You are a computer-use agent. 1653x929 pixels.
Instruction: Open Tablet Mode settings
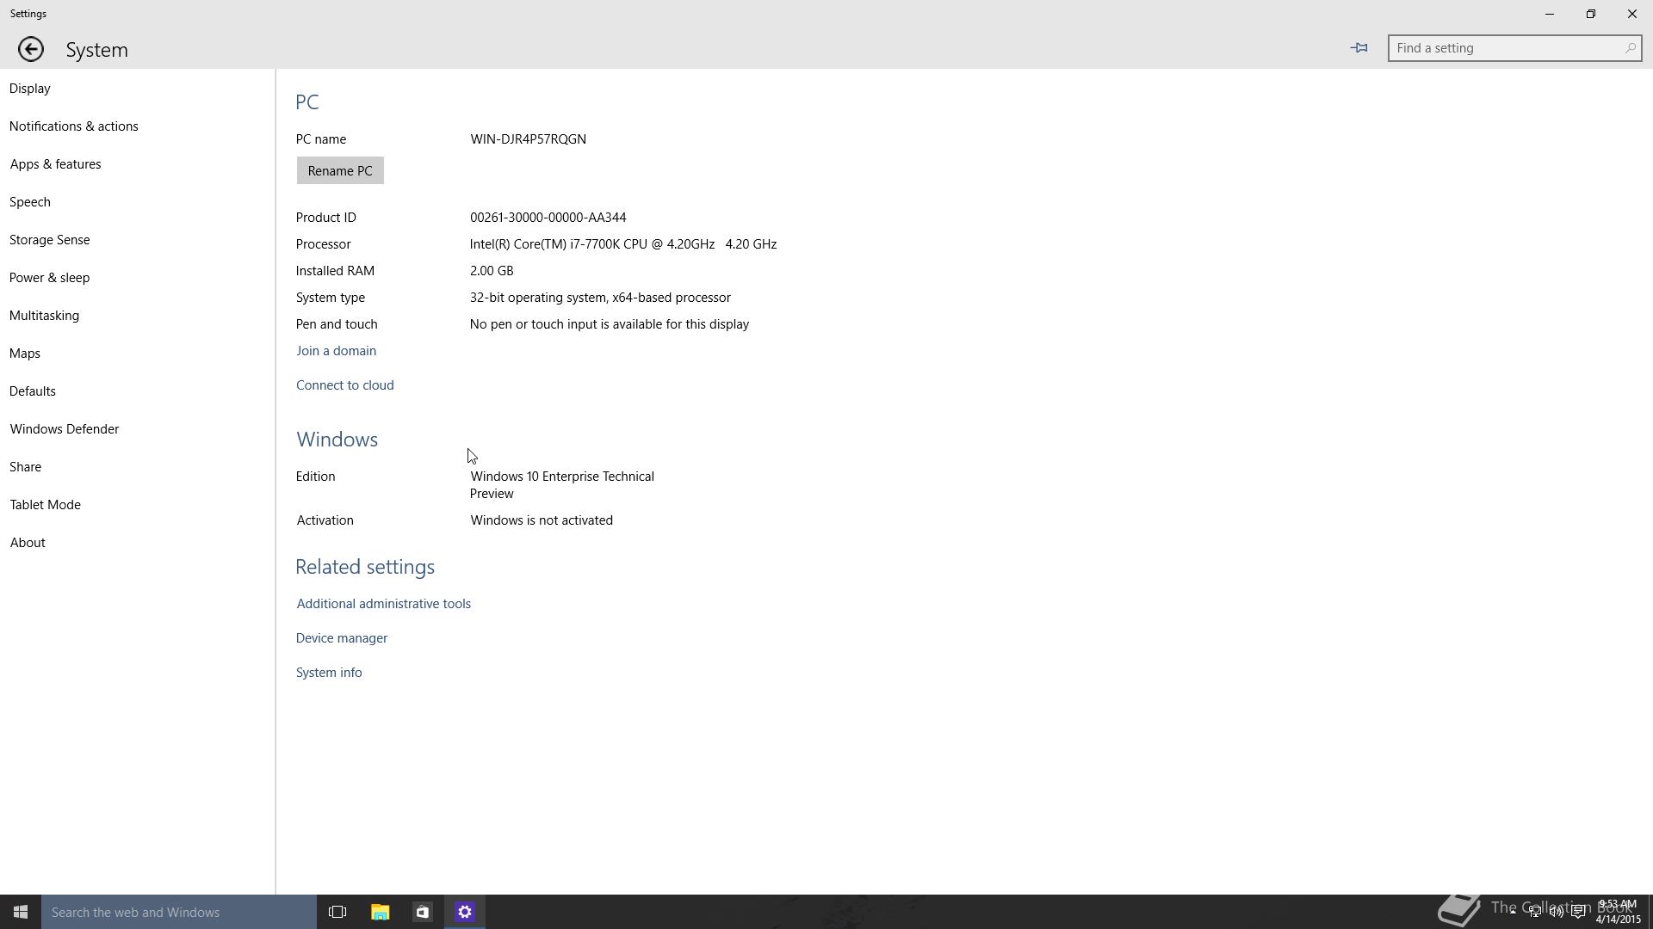point(46,505)
